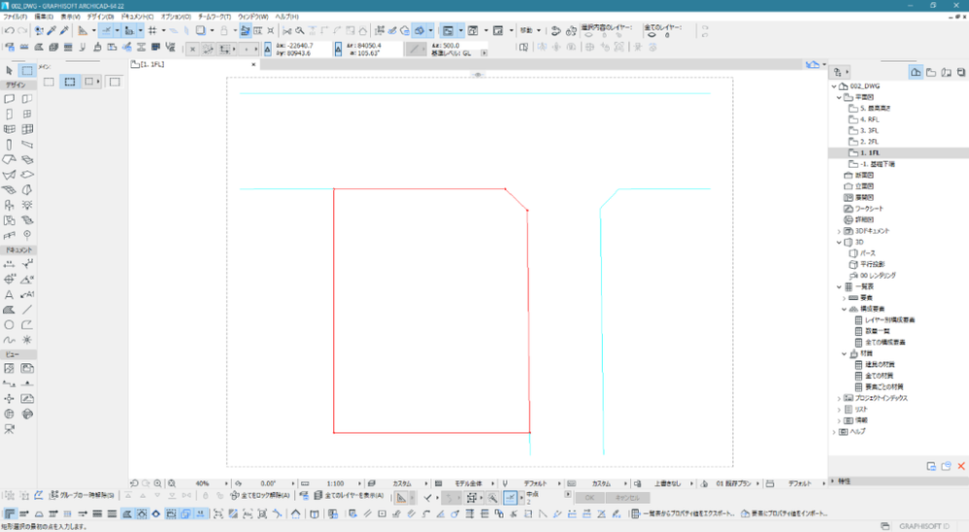The image size is (969, 532).
Task: Collapse the 002_DWG root node
Action: click(x=834, y=85)
